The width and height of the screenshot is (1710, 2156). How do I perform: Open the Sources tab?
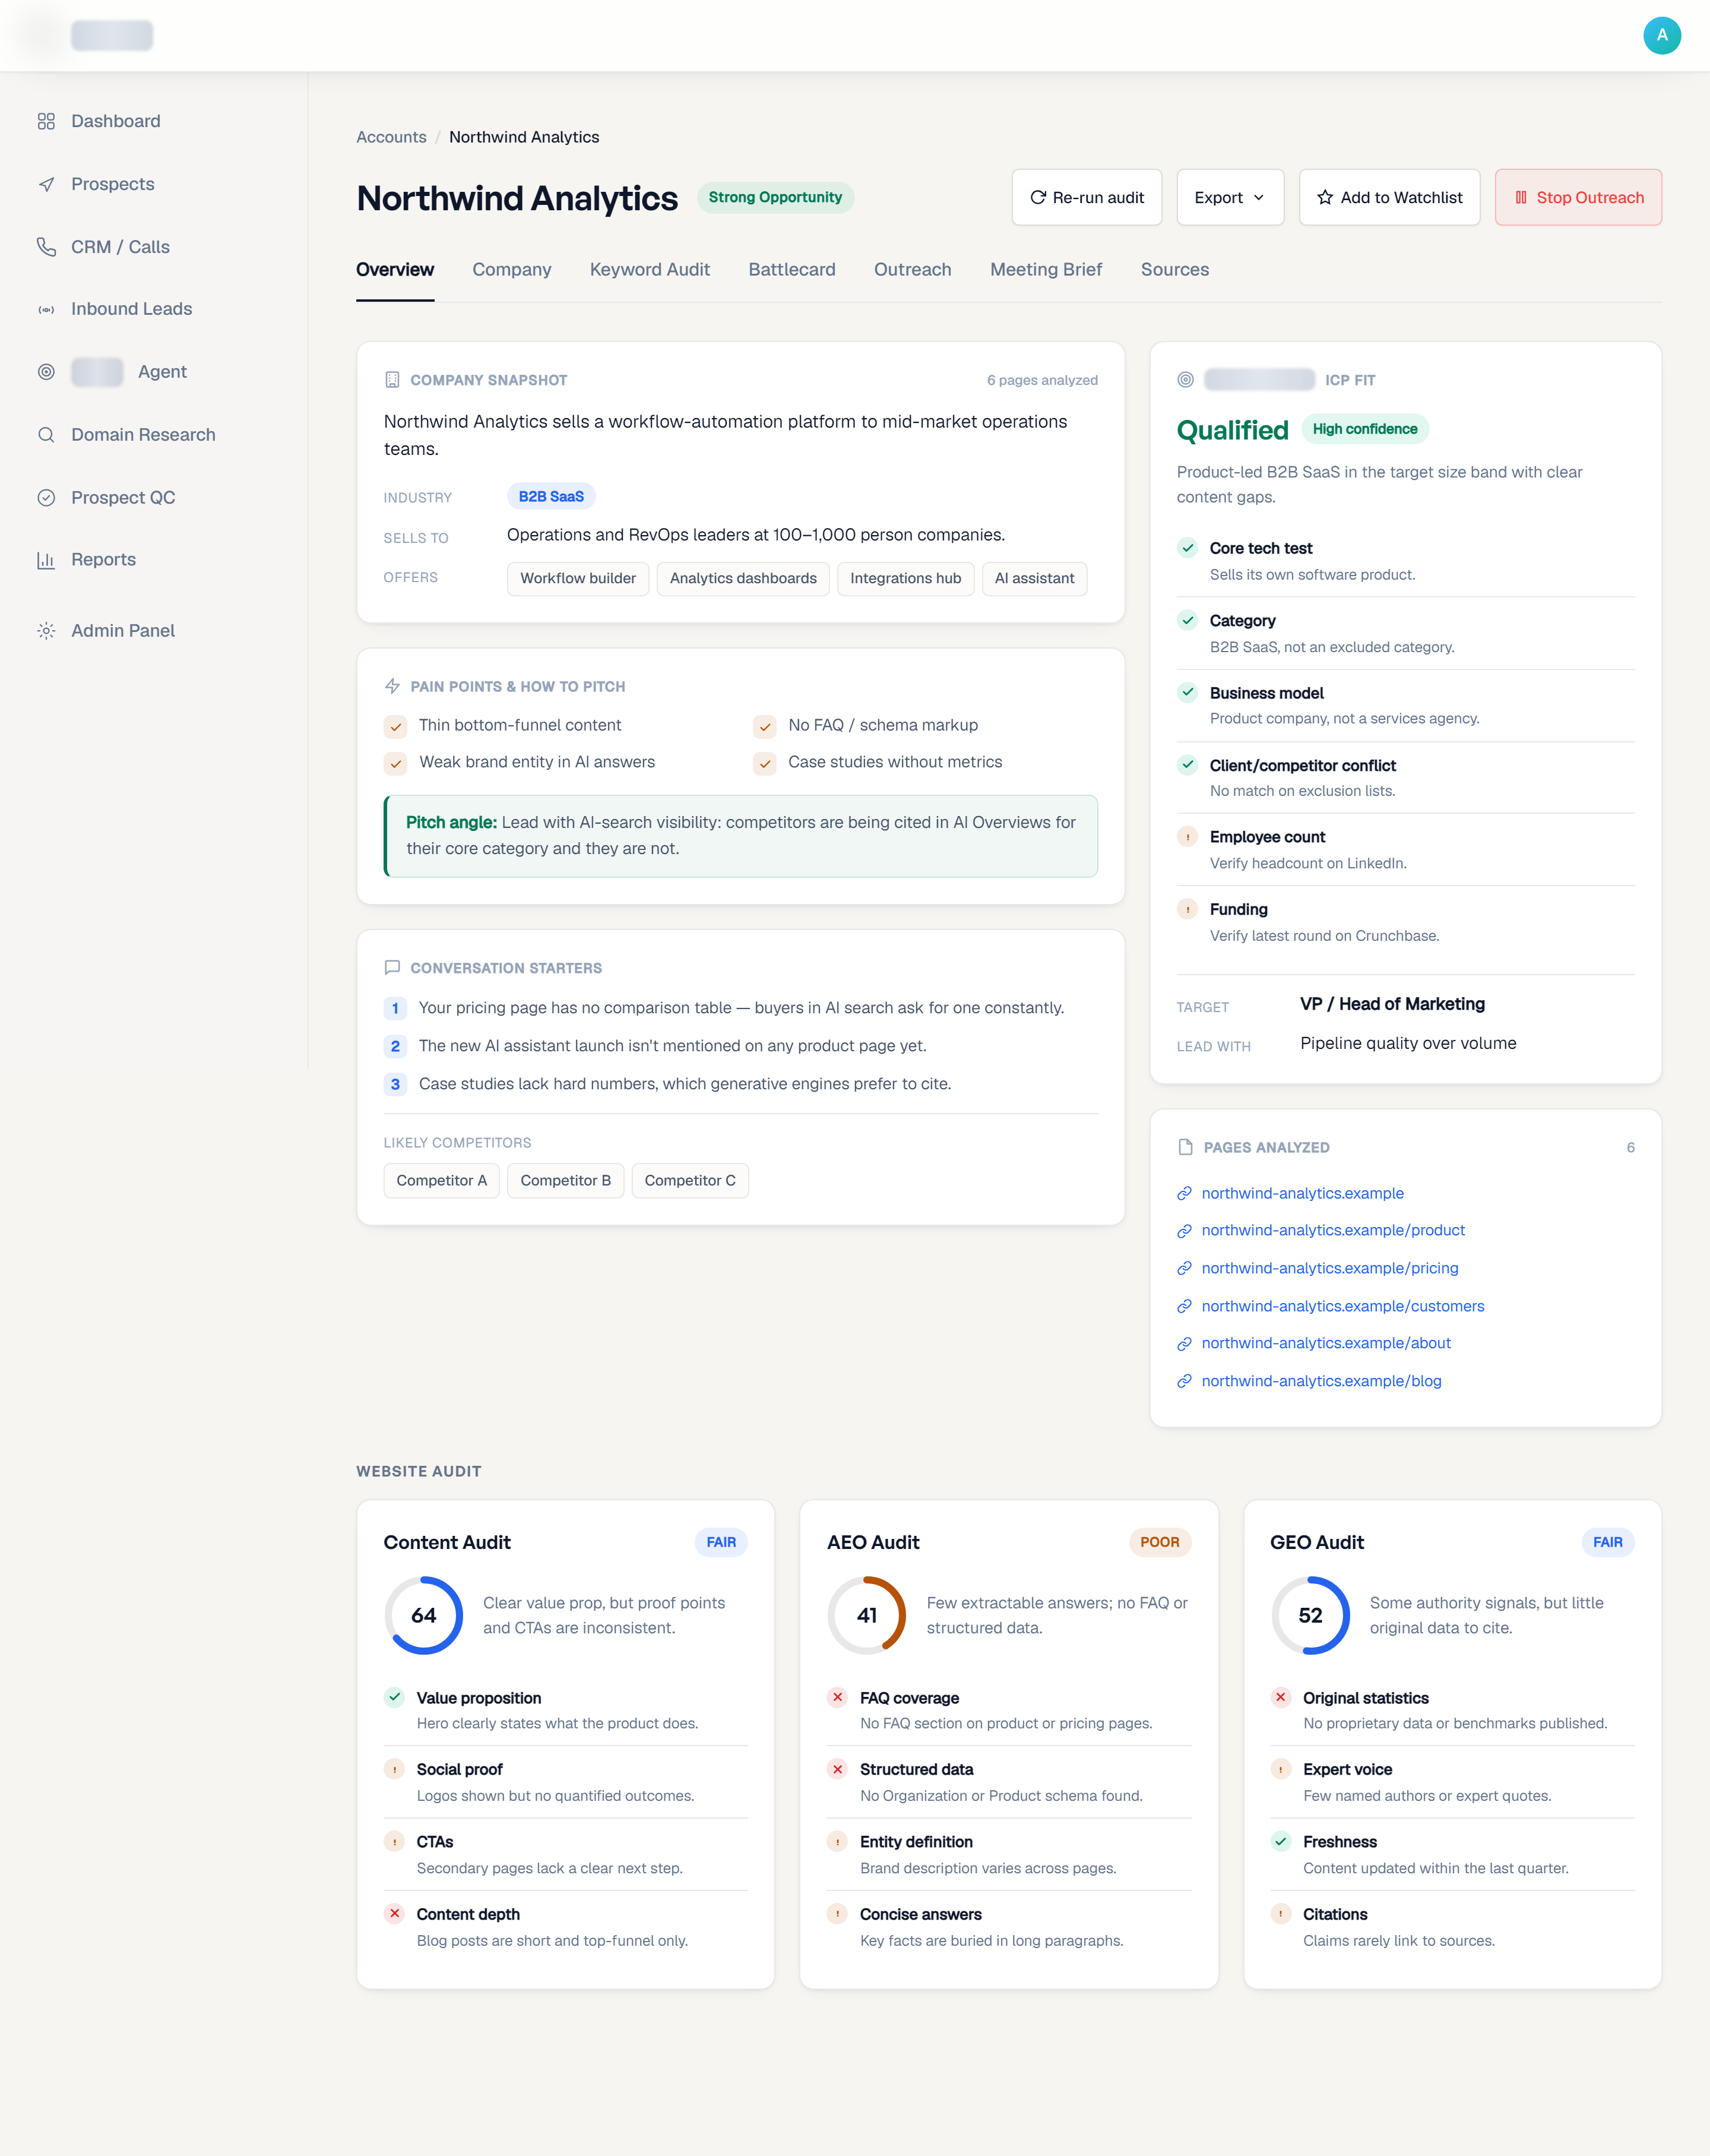point(1174,269)
